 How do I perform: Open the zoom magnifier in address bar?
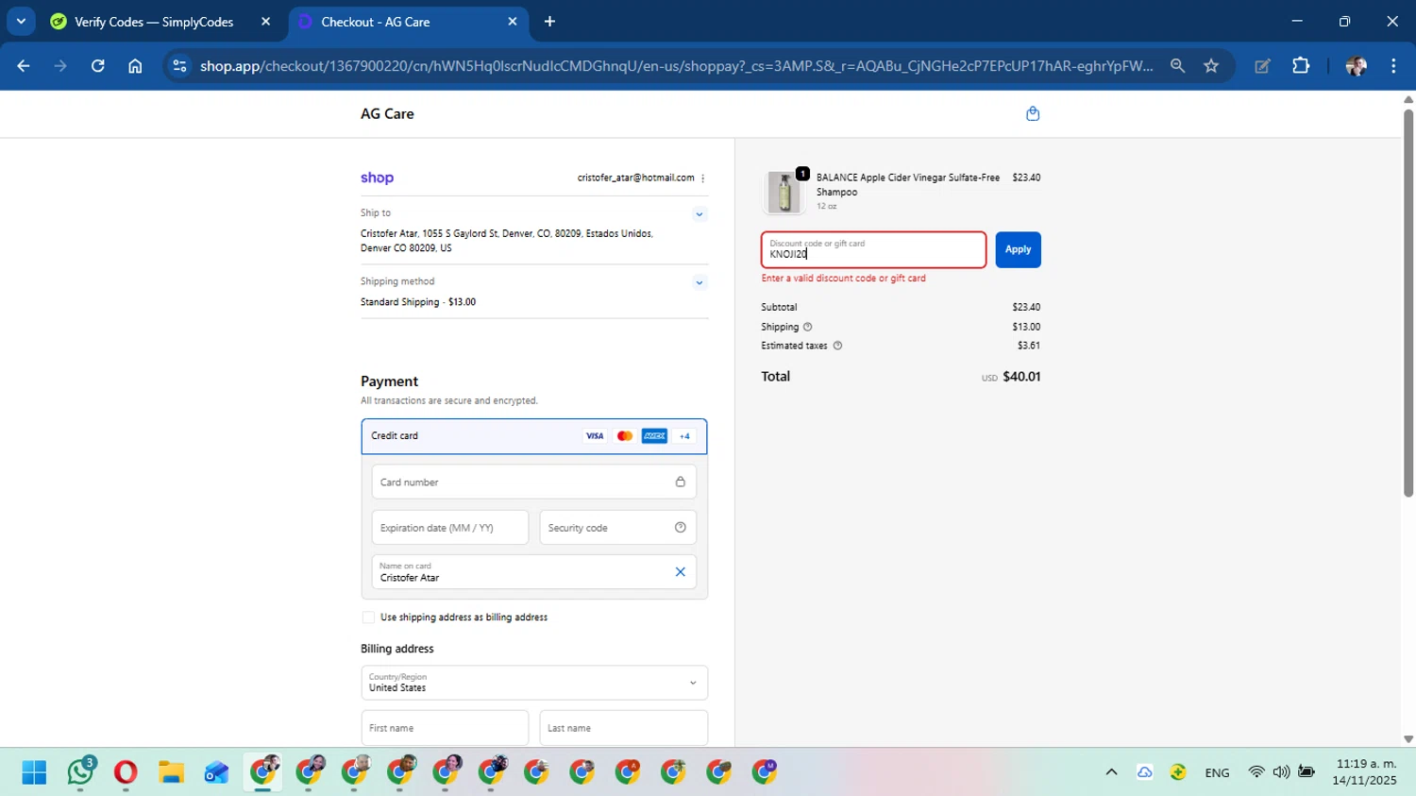pyautogui.click(x=1177, y=66)
